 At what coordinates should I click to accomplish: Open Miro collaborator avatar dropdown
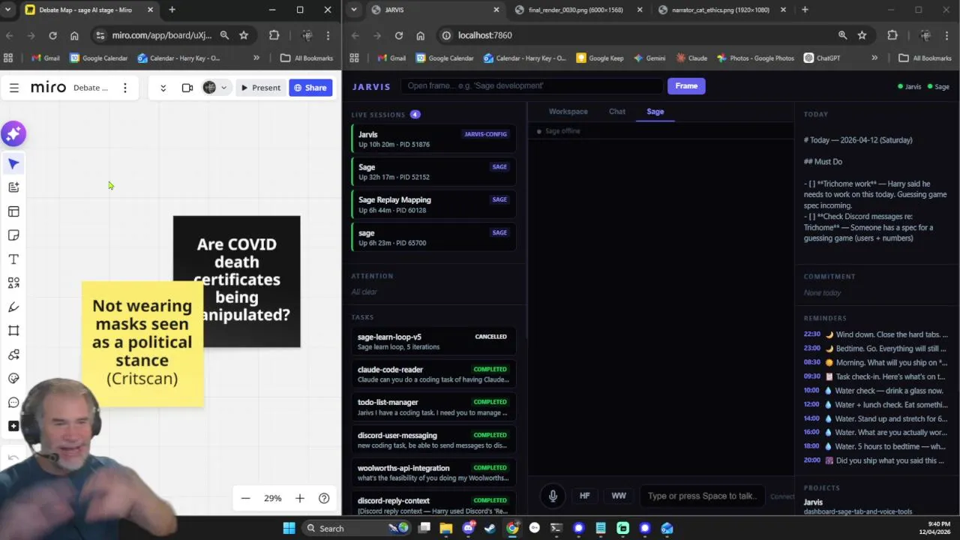pos(215,88)
